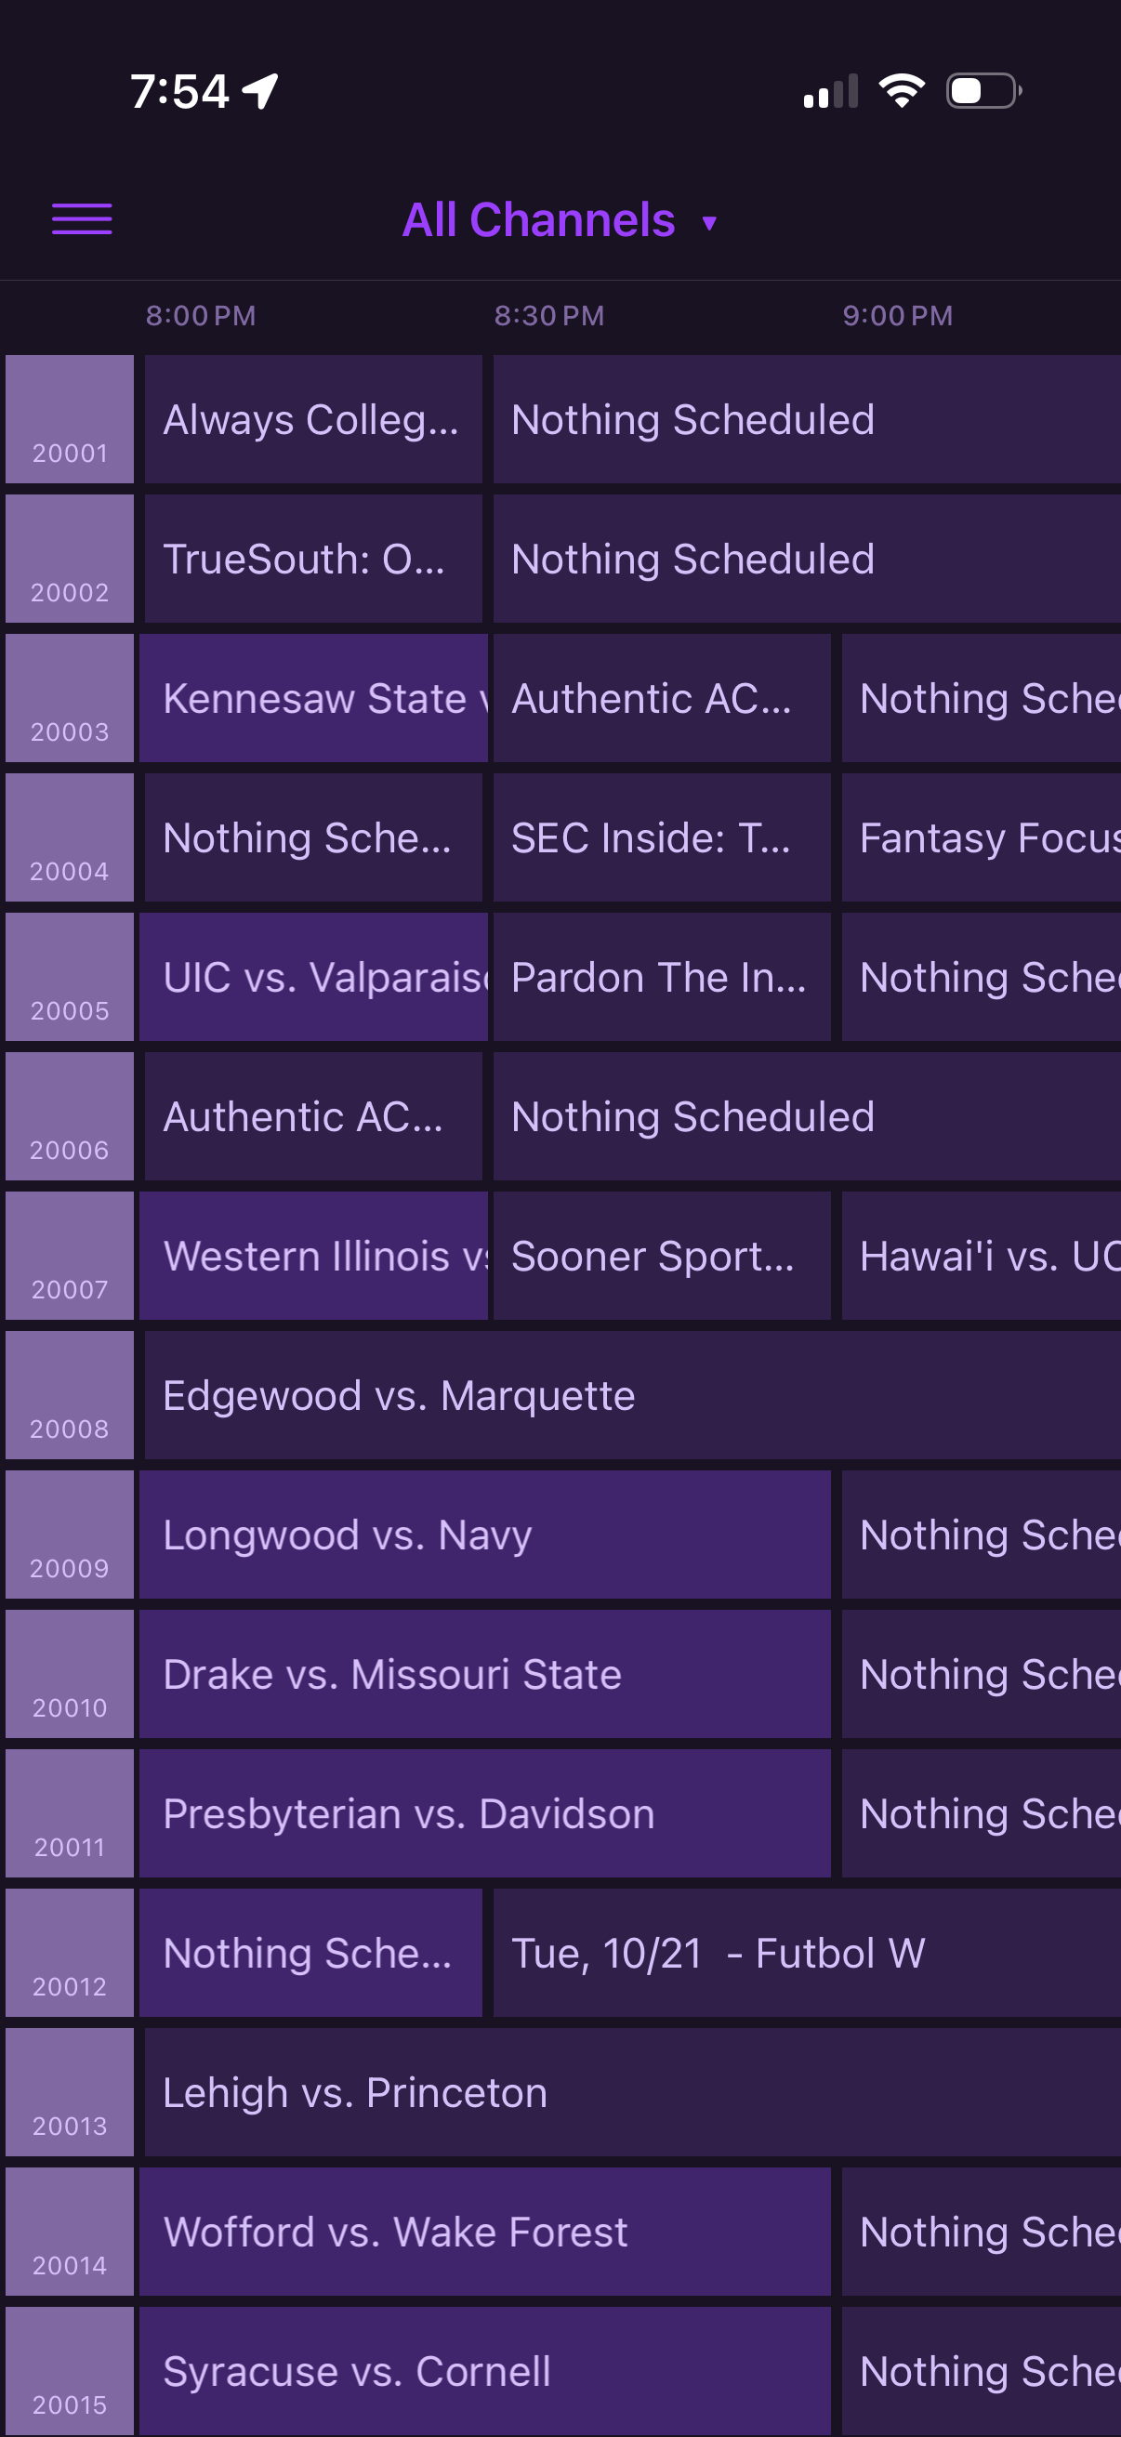Select Syracuse vs. Cornell game
The height and width of the screenshot is (2437, 1121).
(484, 2371)
